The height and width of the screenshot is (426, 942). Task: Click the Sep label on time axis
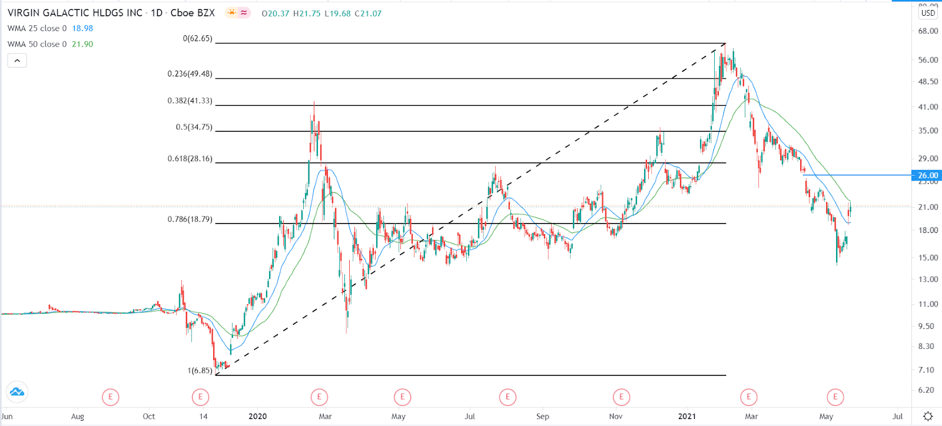point(542,417)
